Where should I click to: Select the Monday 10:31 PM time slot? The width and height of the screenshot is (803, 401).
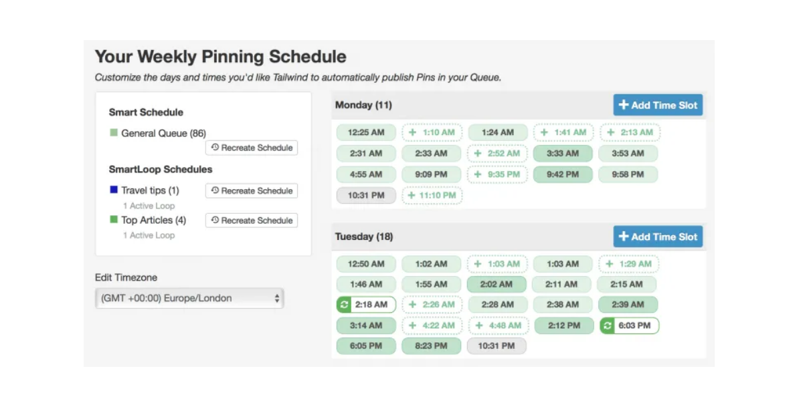tap(366, 195)
